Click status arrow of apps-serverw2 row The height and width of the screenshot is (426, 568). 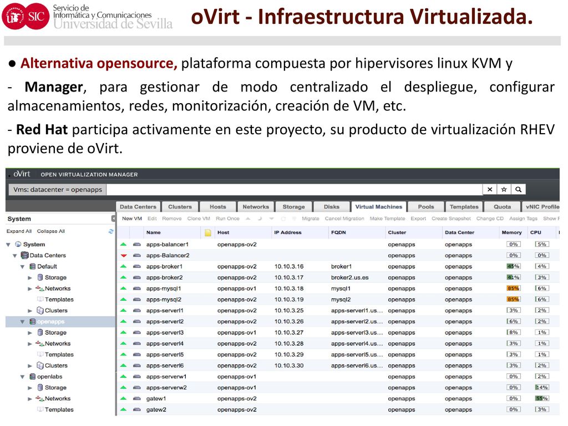click(124, 388)
